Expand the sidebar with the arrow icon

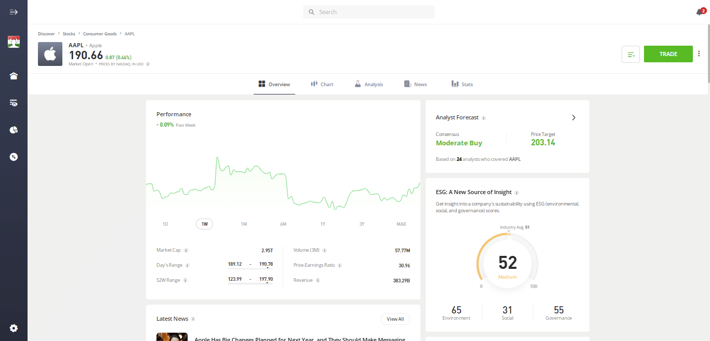tap(14, 11)
